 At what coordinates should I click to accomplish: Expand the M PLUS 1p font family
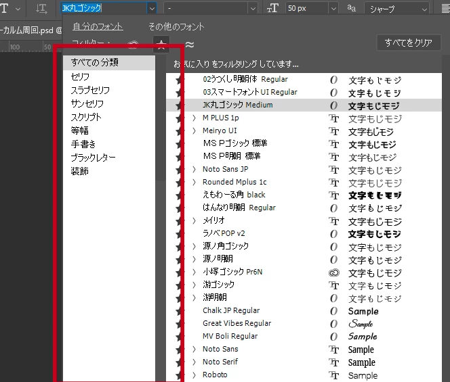pos(195,118)
